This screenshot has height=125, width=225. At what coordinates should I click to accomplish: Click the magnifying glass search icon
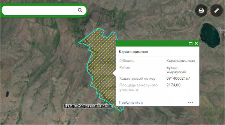click(80, 10)
